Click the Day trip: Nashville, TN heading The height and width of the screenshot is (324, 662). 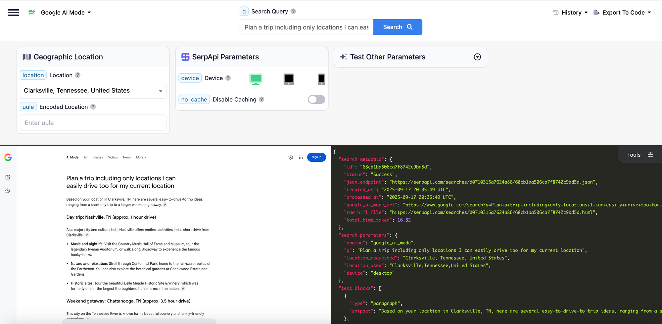[111, 217]
